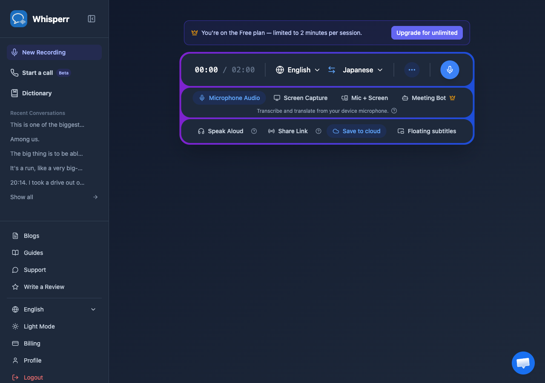Viewport: 545px width, 383px height.
Task: Open Start a call Beta
Action: coord(54,73)
